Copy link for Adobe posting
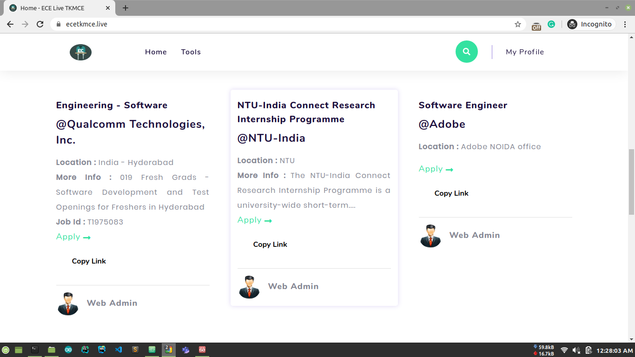Viewport: 635px width, 357px height. click(451, 193)
